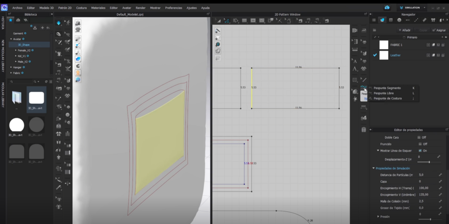
Task: Click the blue fabric surface display icon
Action: click(x=78, y=59)
